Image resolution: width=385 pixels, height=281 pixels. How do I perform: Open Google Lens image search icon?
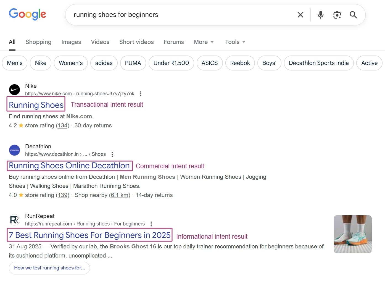coord(337,15)
